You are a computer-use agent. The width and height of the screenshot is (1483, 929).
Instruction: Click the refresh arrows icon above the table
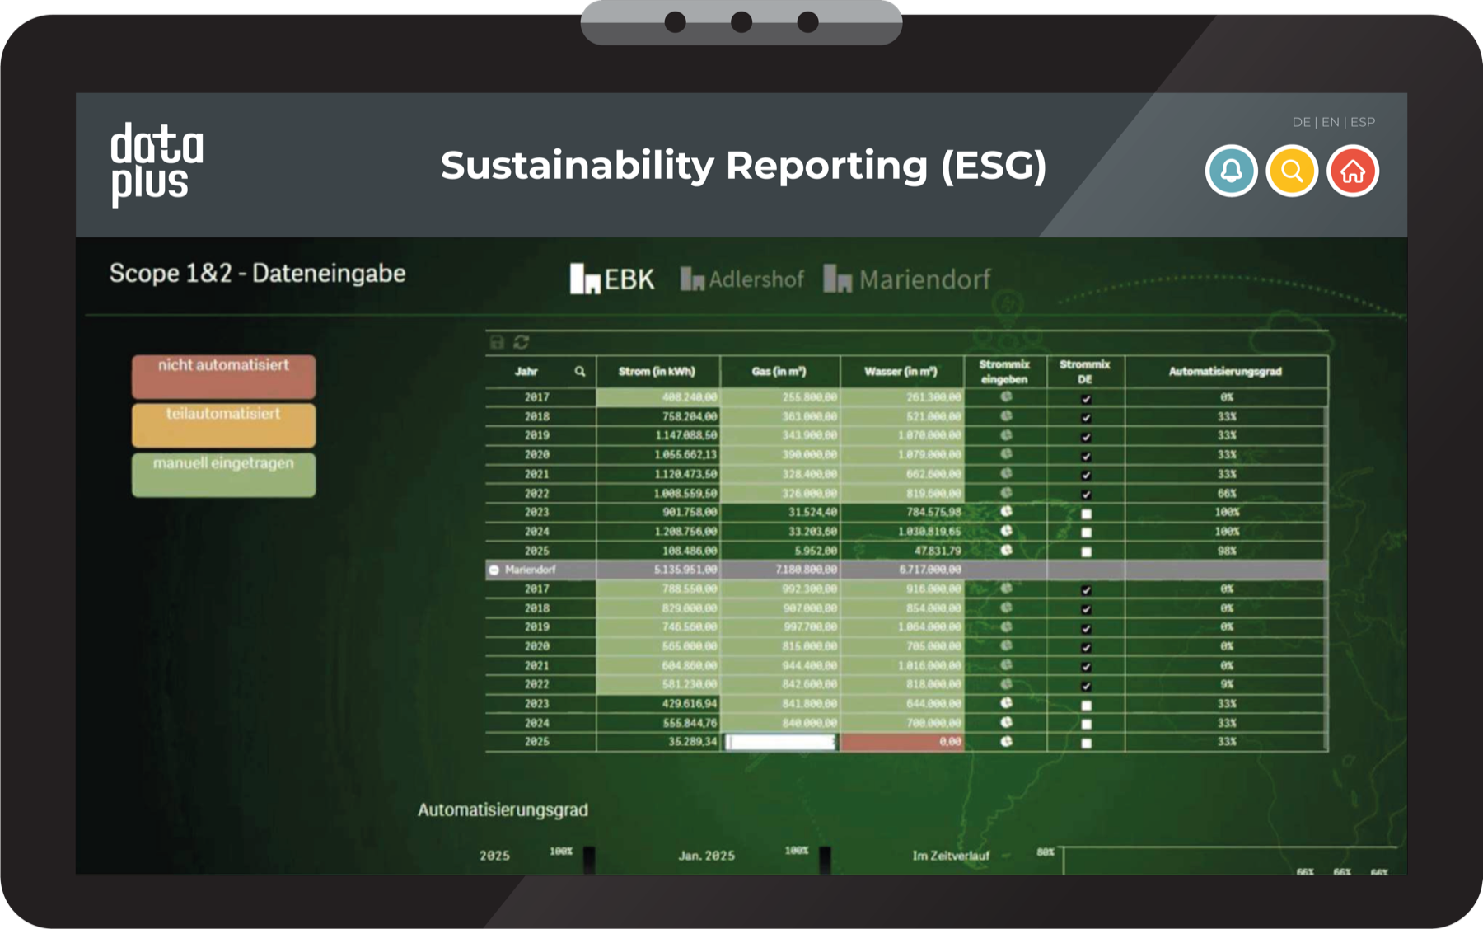(522, 342)
